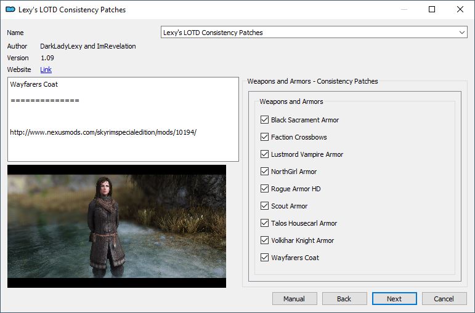
Task: Toggle the Wayfarers Coat checkbox
Action: (264, 258)
